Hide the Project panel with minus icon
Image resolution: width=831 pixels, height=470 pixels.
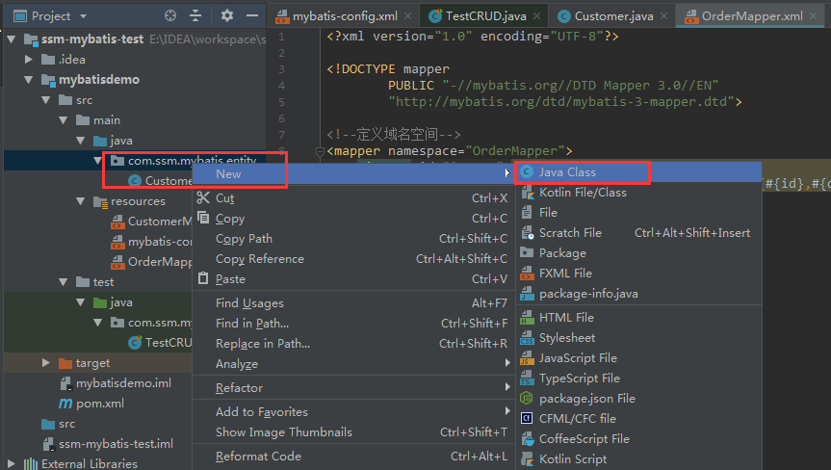click(252, 16)
